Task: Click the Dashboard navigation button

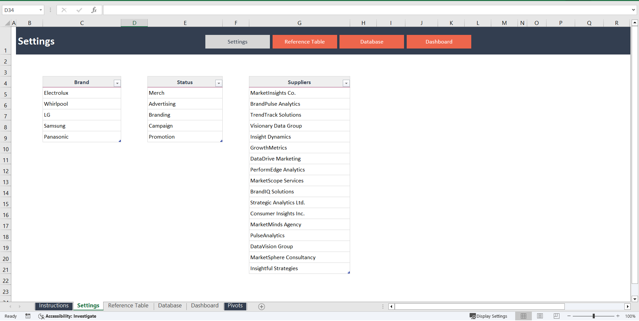Action: click(439, 42)
